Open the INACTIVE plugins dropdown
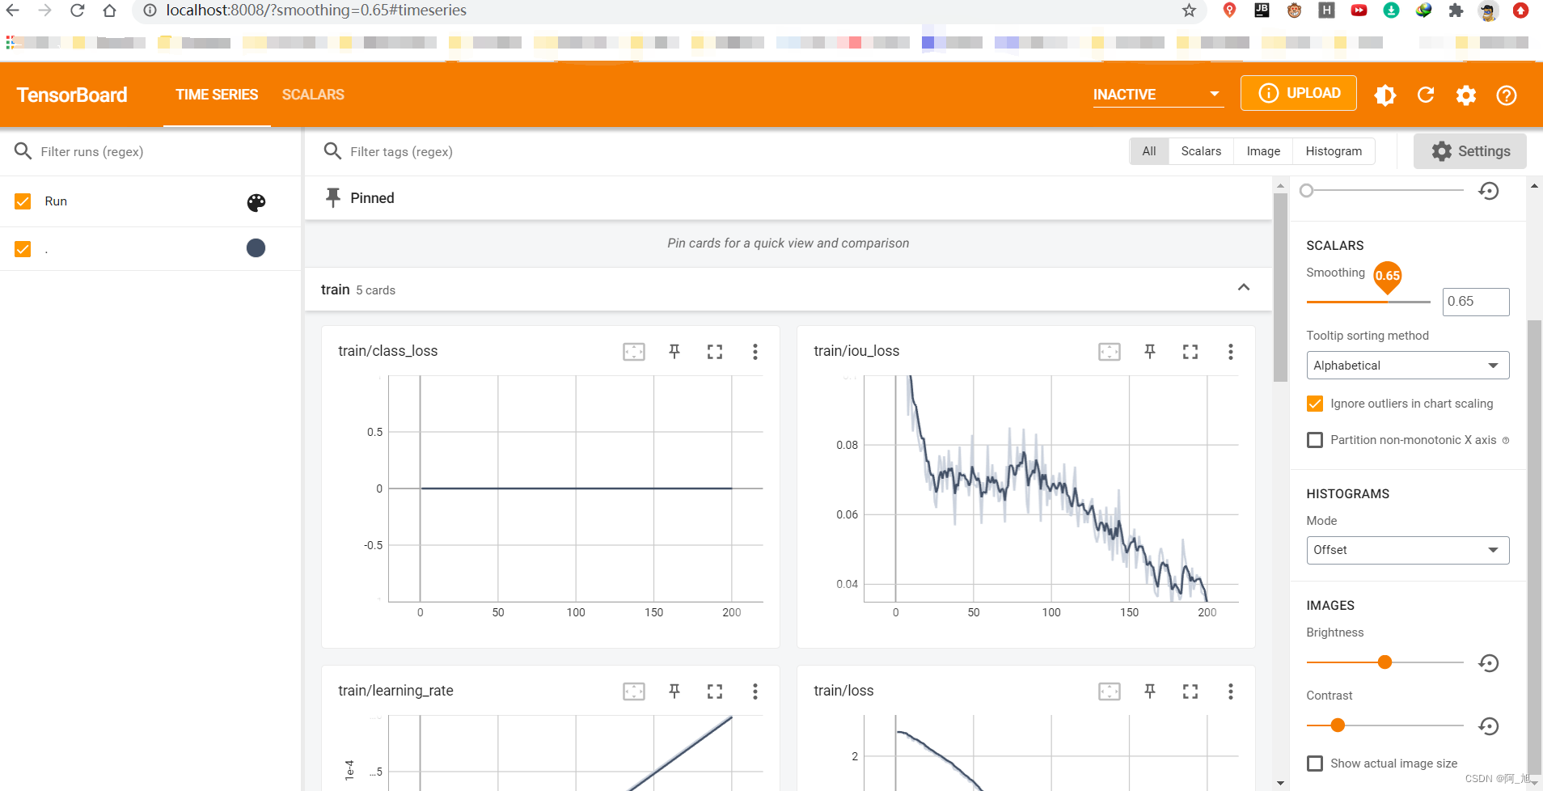 point(1158,95)
